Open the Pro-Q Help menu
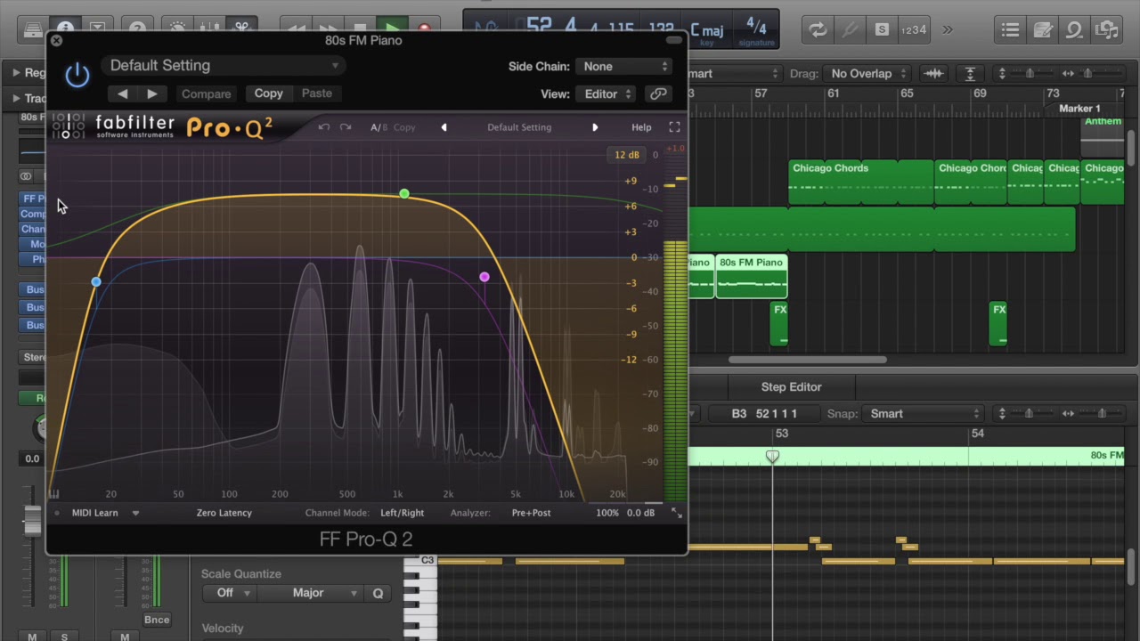 coord(641,127)
